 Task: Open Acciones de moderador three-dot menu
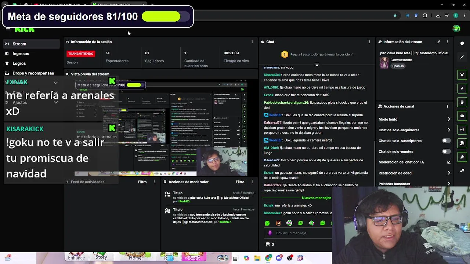point(252,182)
